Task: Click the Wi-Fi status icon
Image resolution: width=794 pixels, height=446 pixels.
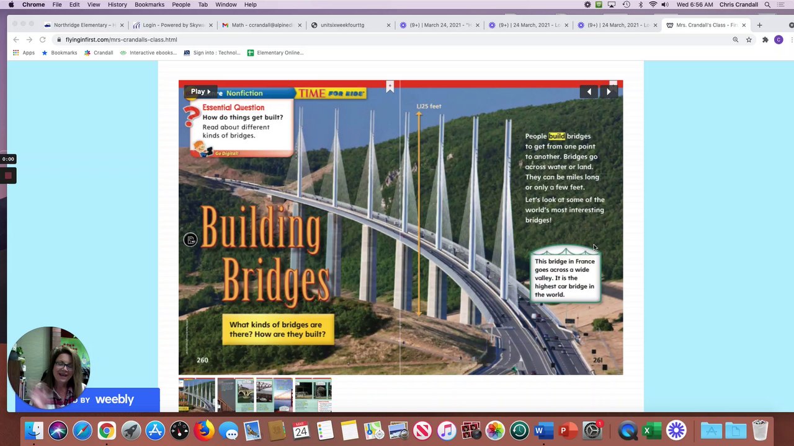Action: pyautogui.click(x=653, y=4)
